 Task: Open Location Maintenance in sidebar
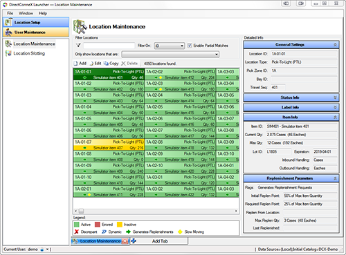[34, 44]
